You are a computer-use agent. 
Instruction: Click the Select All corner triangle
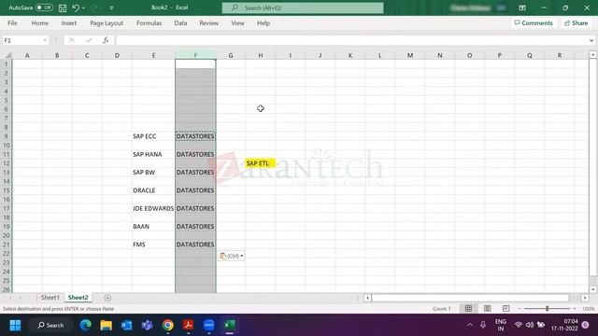pyautogui.click(x=7, y=56)
